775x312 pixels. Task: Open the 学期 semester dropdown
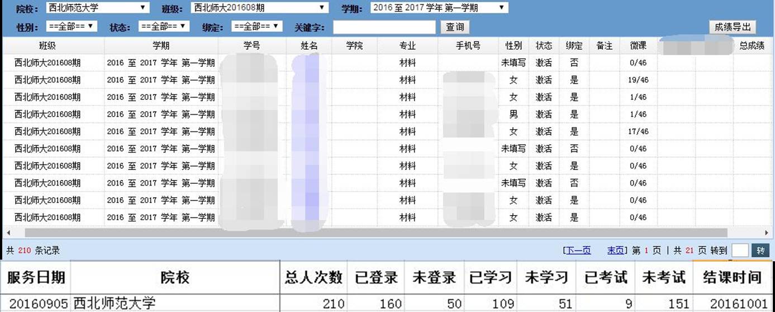point(439,8)
